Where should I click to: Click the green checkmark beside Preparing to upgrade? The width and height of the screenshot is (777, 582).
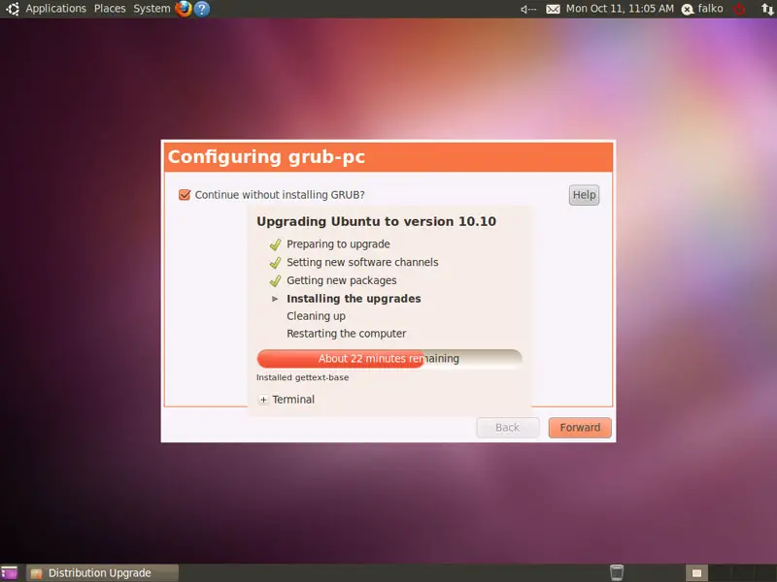point(275,244)
